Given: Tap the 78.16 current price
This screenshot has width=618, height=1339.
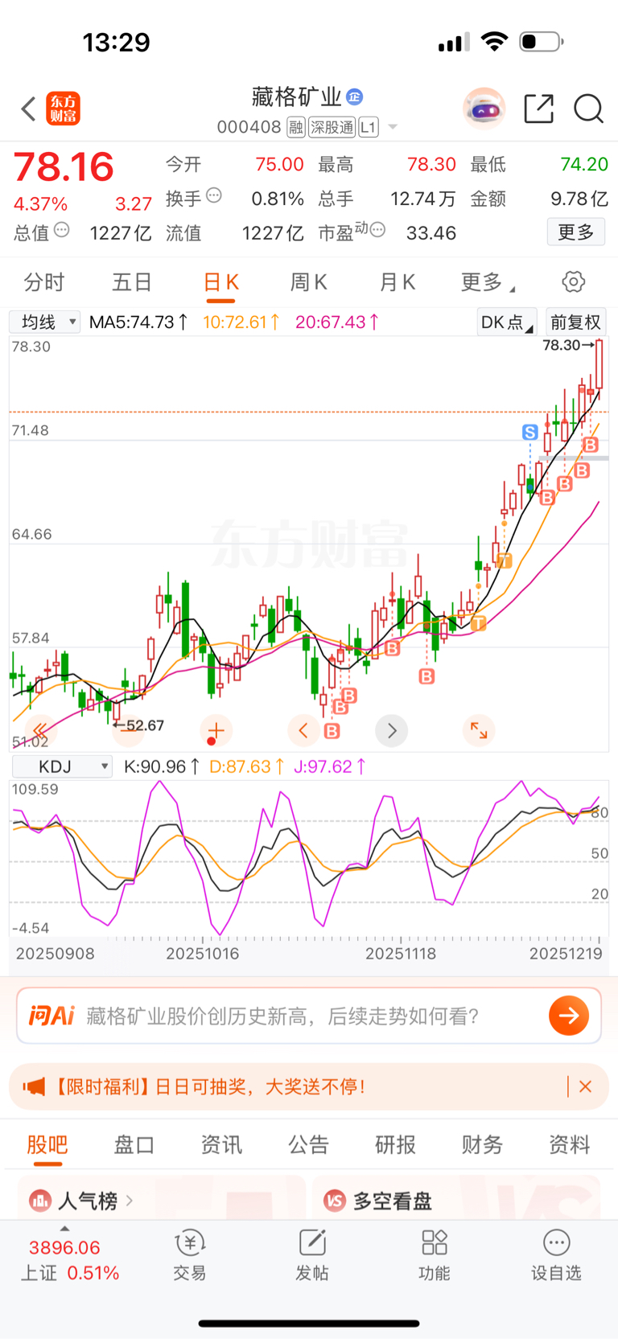Looking at the screenshot, I should pos(64,167).
